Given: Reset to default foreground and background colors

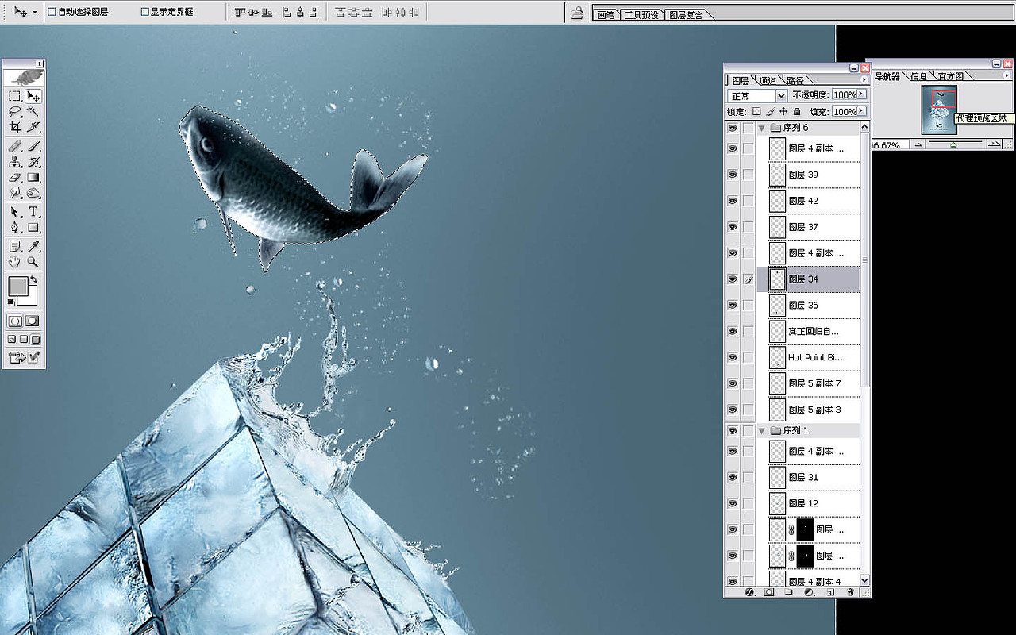Looking at the screenshot, I should coord(11,302).
